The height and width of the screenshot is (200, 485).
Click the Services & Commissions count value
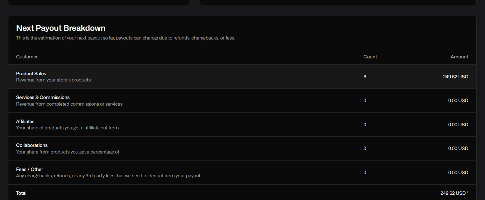coord(365,100)
